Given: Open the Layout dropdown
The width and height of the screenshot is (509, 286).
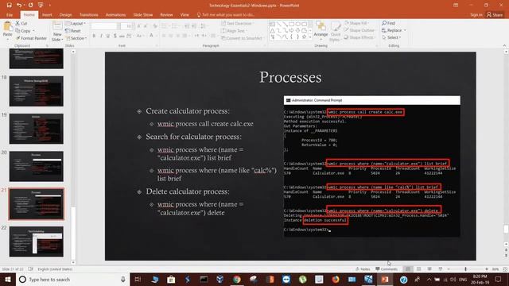Looking at the screenshot, I should point(76,23).
